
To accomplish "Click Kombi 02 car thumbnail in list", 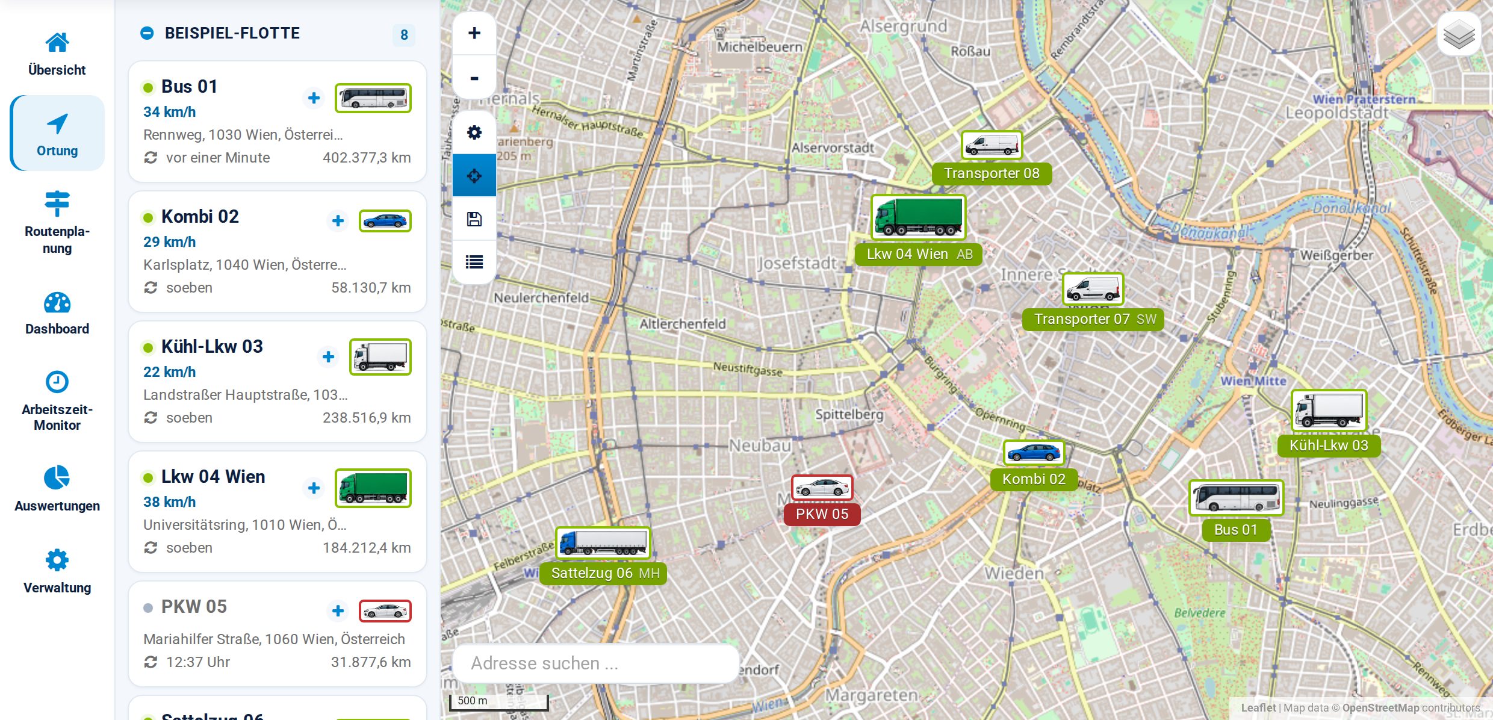I will point(385,221).
